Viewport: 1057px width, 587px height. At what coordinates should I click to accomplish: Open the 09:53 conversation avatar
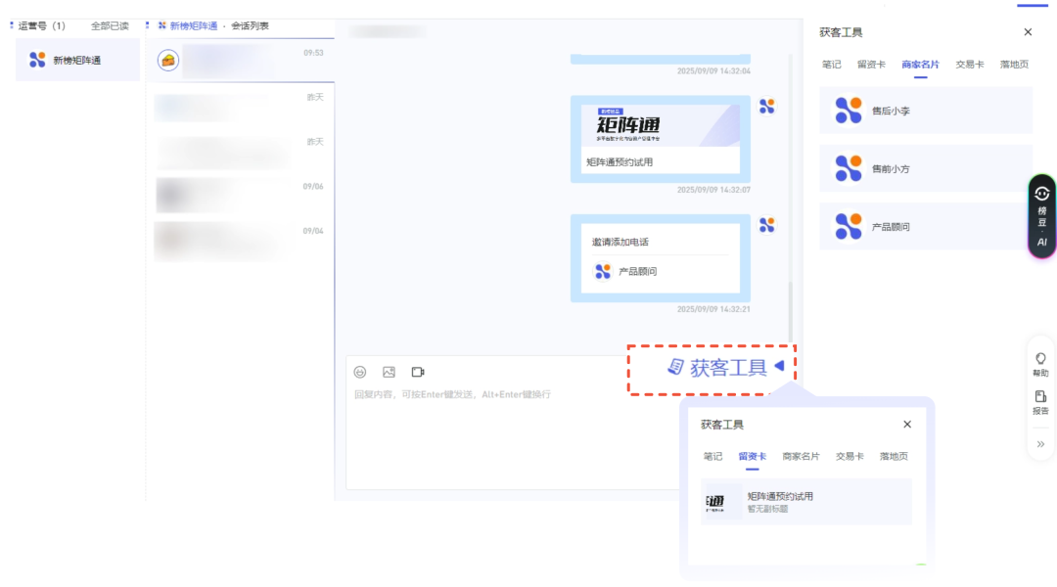(x=168, y=60)
